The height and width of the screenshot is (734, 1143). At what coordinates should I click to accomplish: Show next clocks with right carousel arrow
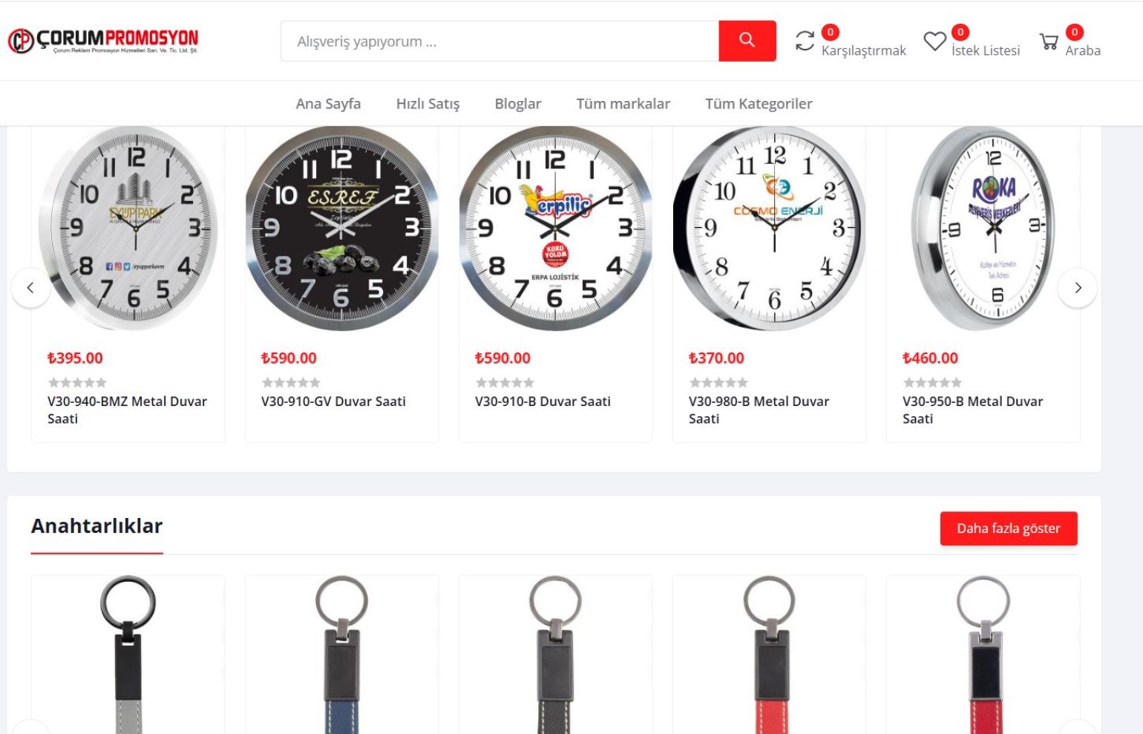pos(1078,287)
